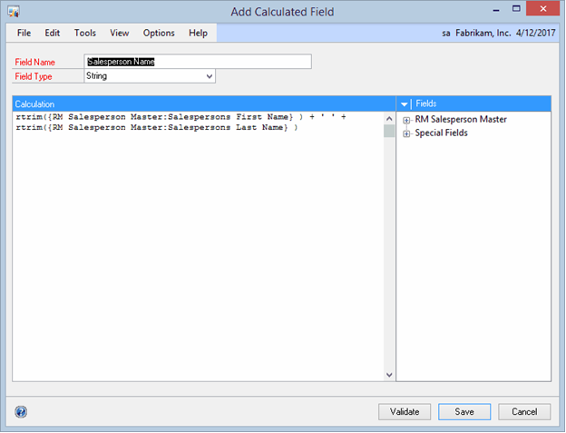Open the View menu
The image size is (566, 433).
(120, 33)
